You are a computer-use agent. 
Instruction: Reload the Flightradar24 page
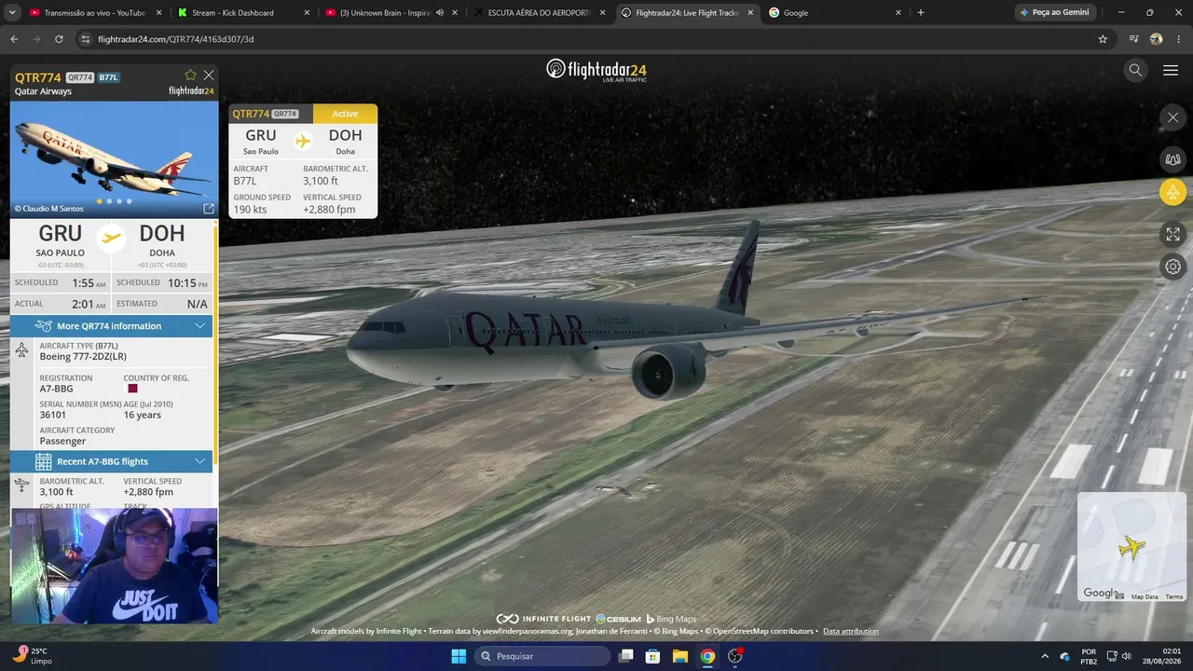click(x=59, y=39)
